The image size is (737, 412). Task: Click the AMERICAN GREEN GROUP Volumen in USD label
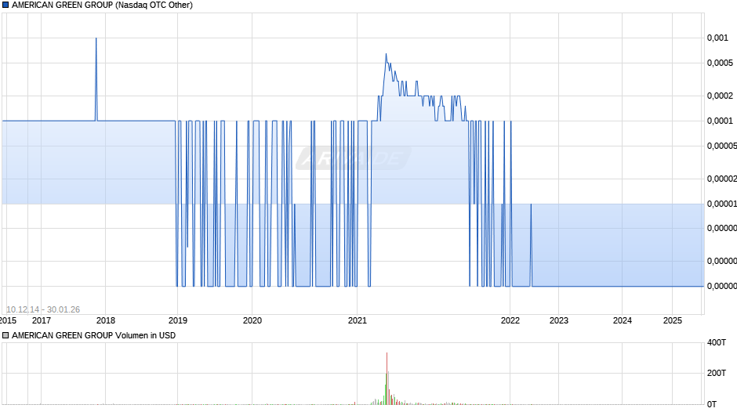point(93,335)
